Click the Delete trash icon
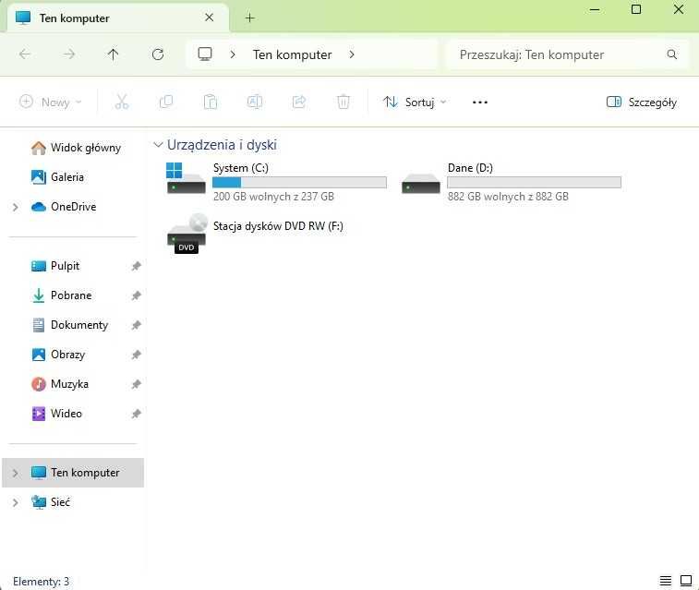 click(x=343, y=102)
